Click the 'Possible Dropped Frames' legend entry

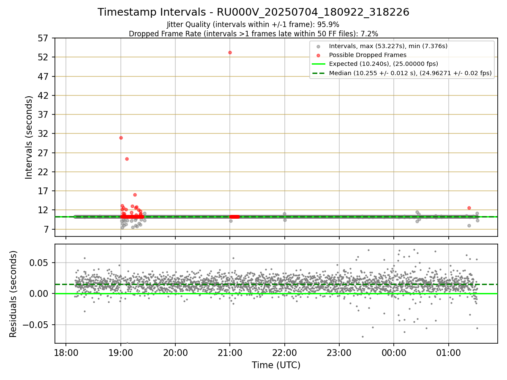(x=368, y=55)
